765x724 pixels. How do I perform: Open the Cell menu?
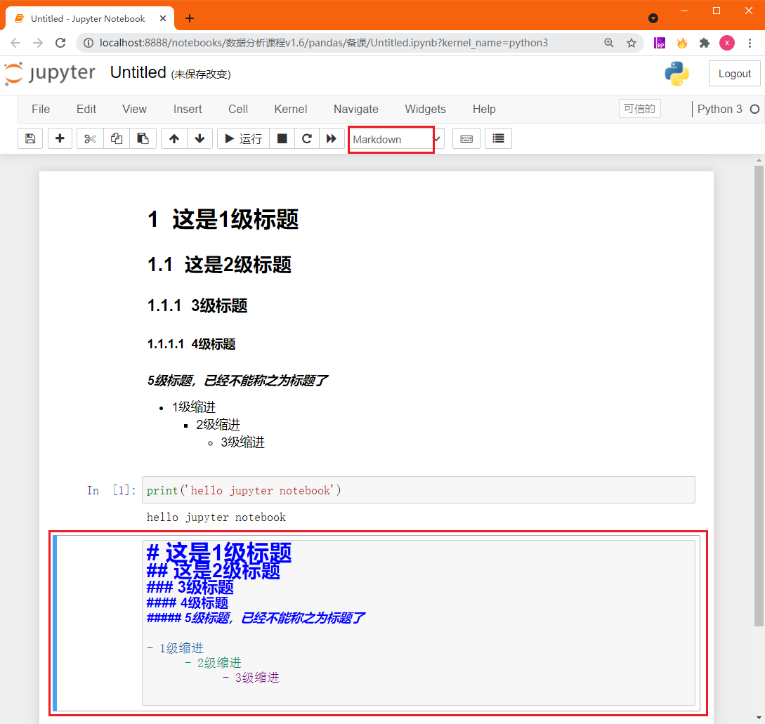[x=238, y=110]
